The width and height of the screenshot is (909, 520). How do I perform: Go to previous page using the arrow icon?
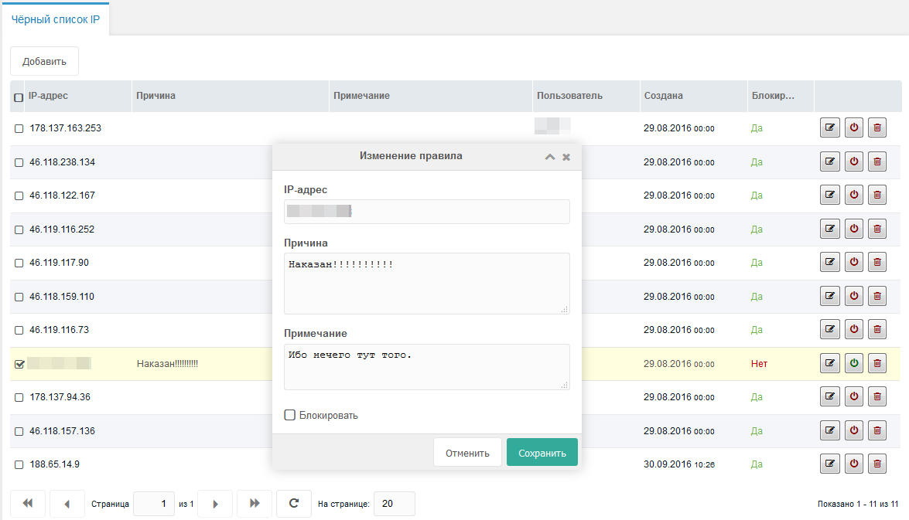point(67,503)
